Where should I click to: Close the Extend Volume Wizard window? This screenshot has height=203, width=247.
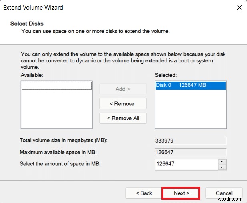239,8
